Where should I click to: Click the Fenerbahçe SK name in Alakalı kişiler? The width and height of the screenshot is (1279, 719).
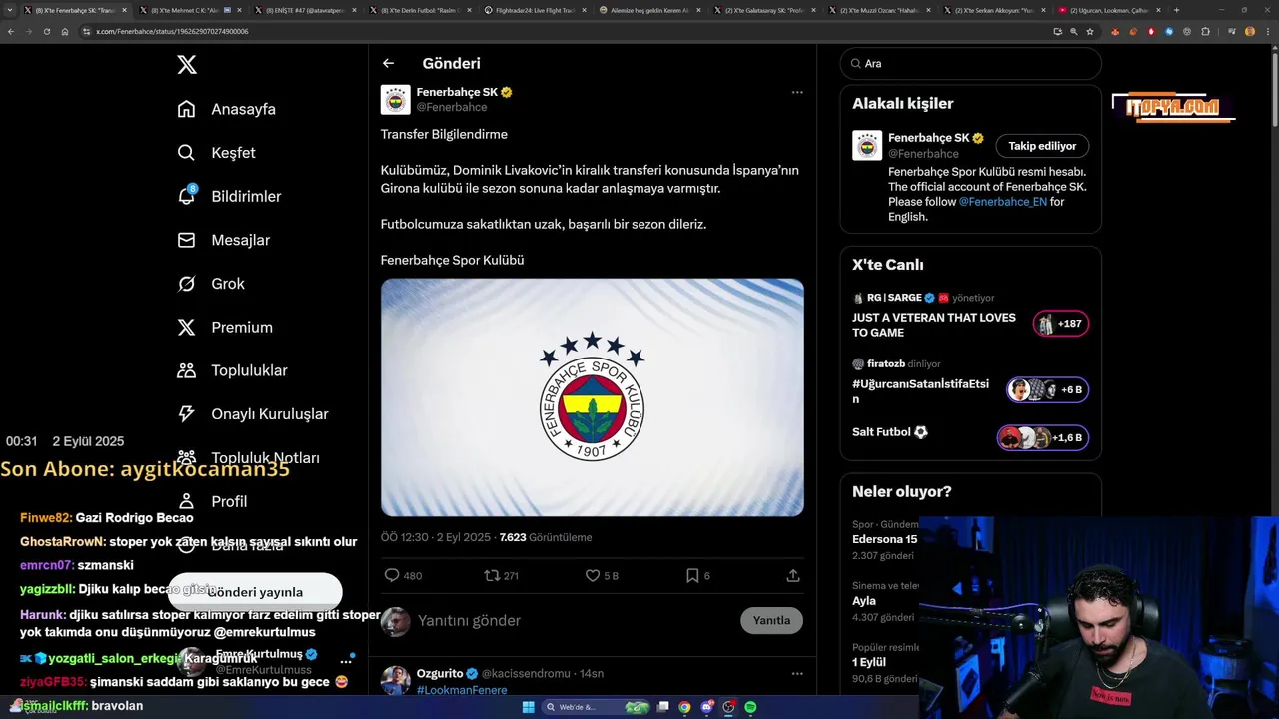[928, 138]
